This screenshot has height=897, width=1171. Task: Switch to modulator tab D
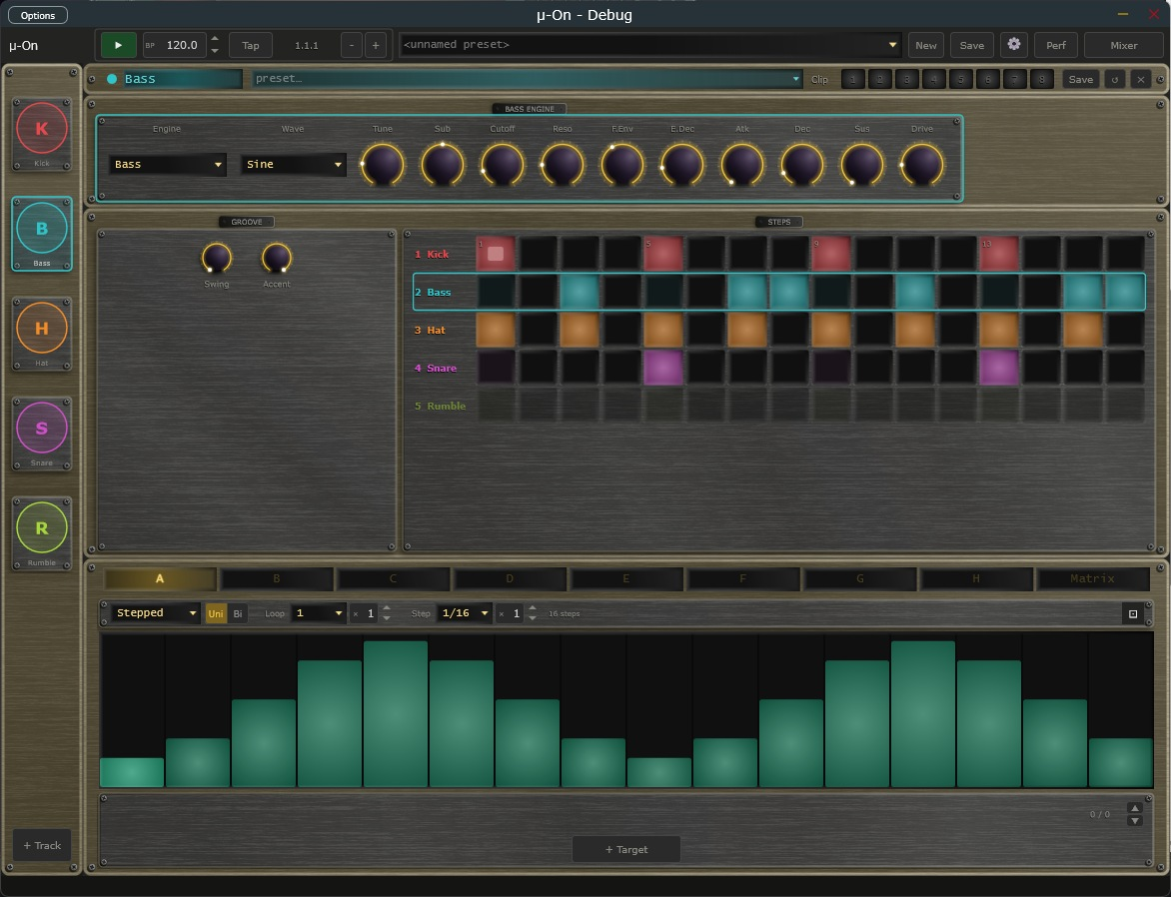click(510, 578)
